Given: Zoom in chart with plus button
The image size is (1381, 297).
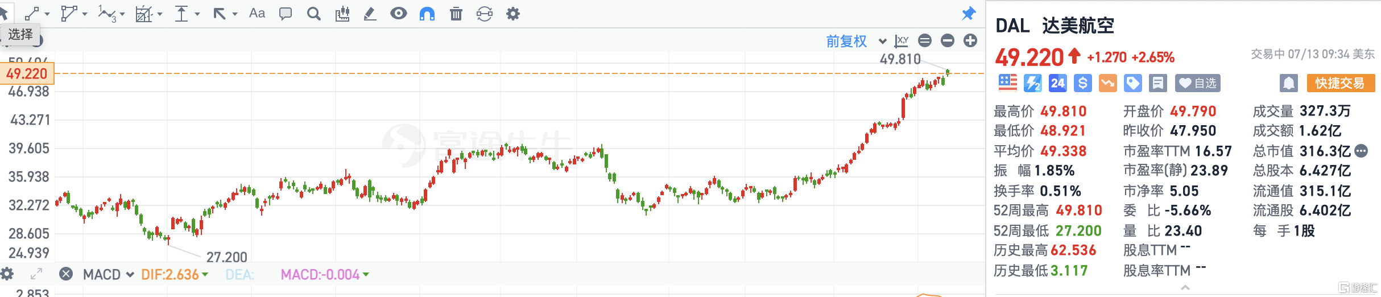Looking at the screenshot, I should [x=970, y=40].
